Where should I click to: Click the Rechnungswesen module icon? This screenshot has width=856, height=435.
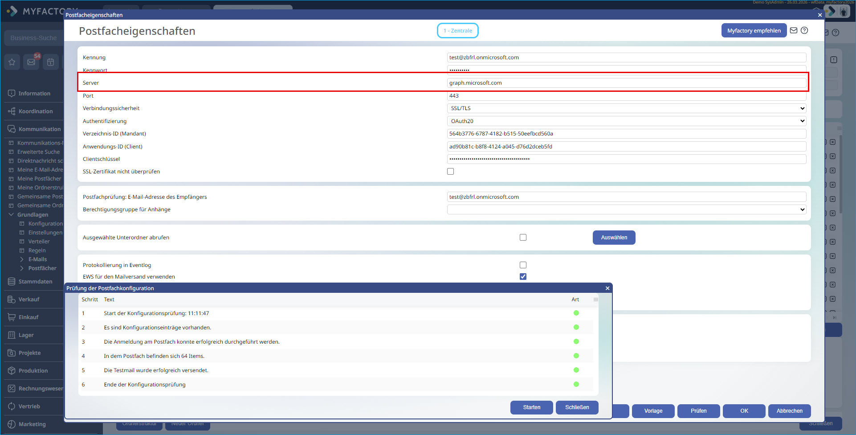point(12,389)
